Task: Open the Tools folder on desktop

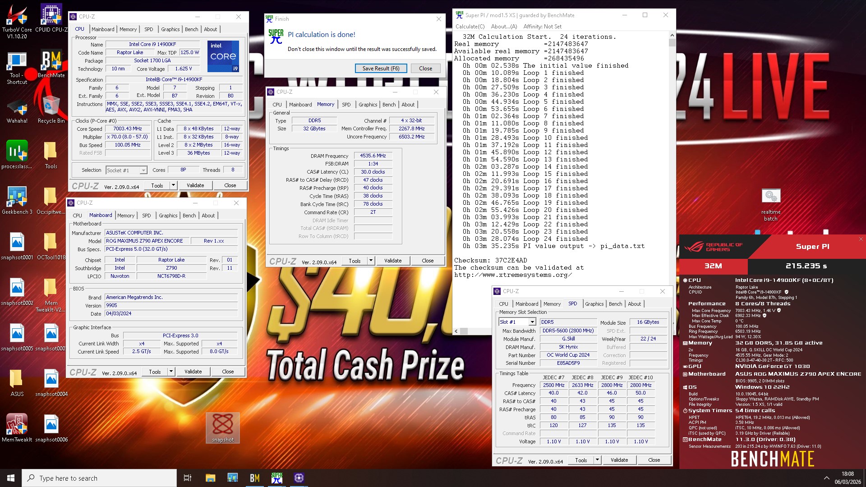Action: (51, 155)
